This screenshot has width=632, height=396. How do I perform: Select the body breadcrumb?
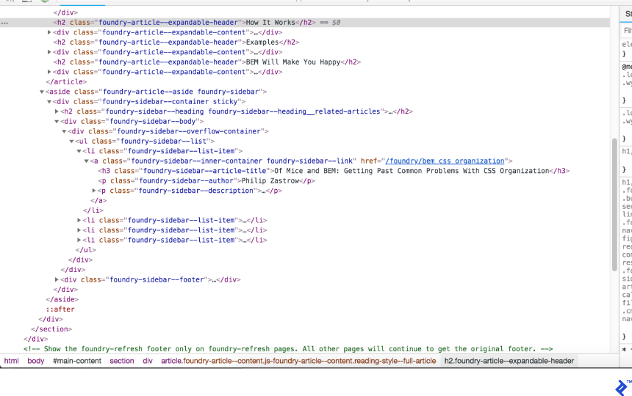[x=36, y=361]
